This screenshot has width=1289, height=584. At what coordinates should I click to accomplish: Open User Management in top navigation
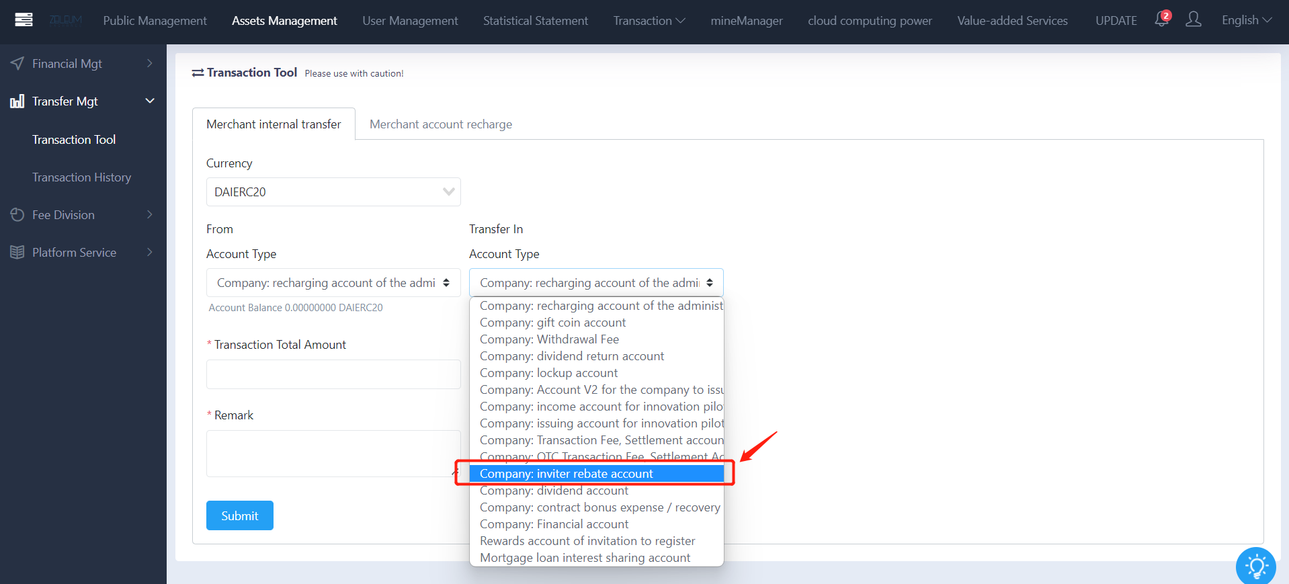pyautogui.click(x=410, y=21)
